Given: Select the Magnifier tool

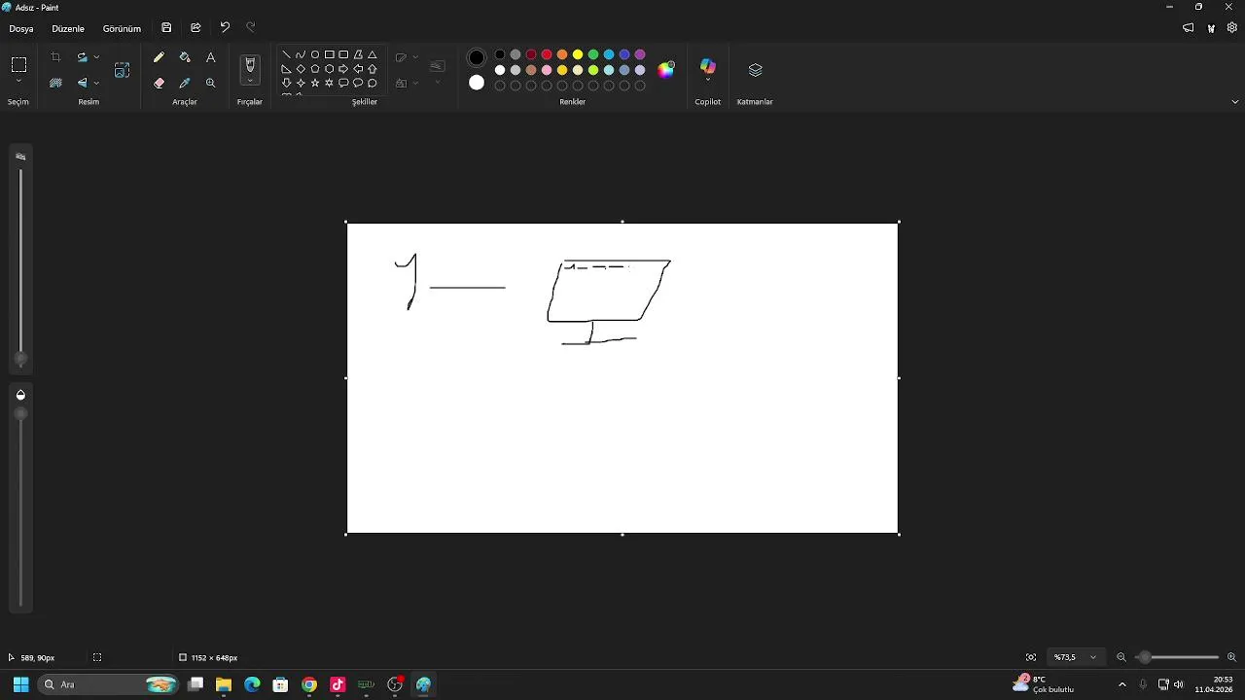Looking at the screenshot, I should click(210, 83).
